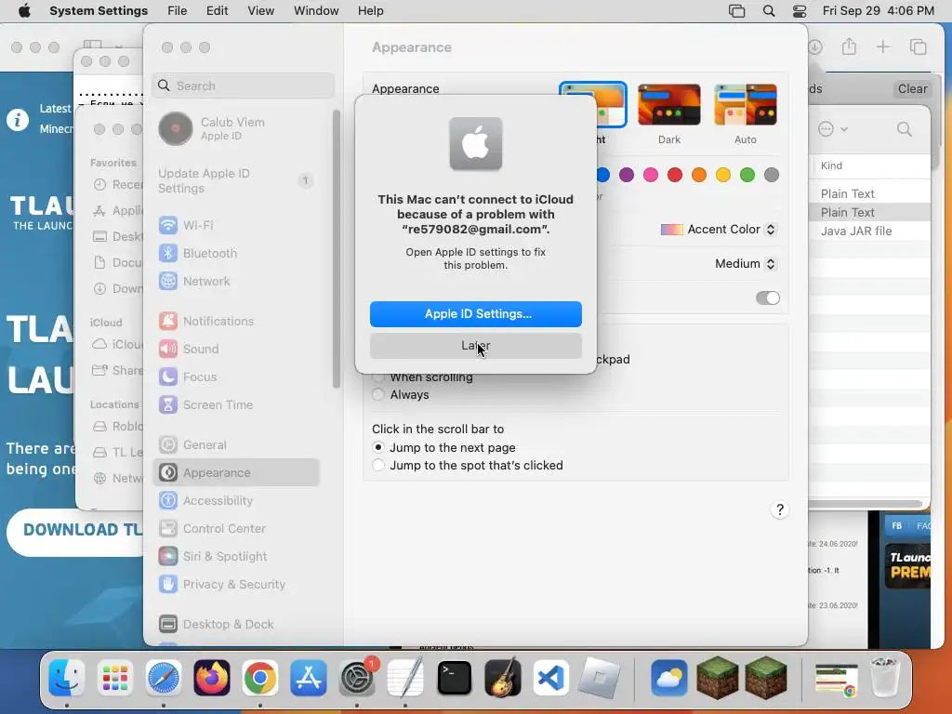The width and height of the screenshot is (952, 714).
Task: Choose the orange accent color
Action: point(699,175)
